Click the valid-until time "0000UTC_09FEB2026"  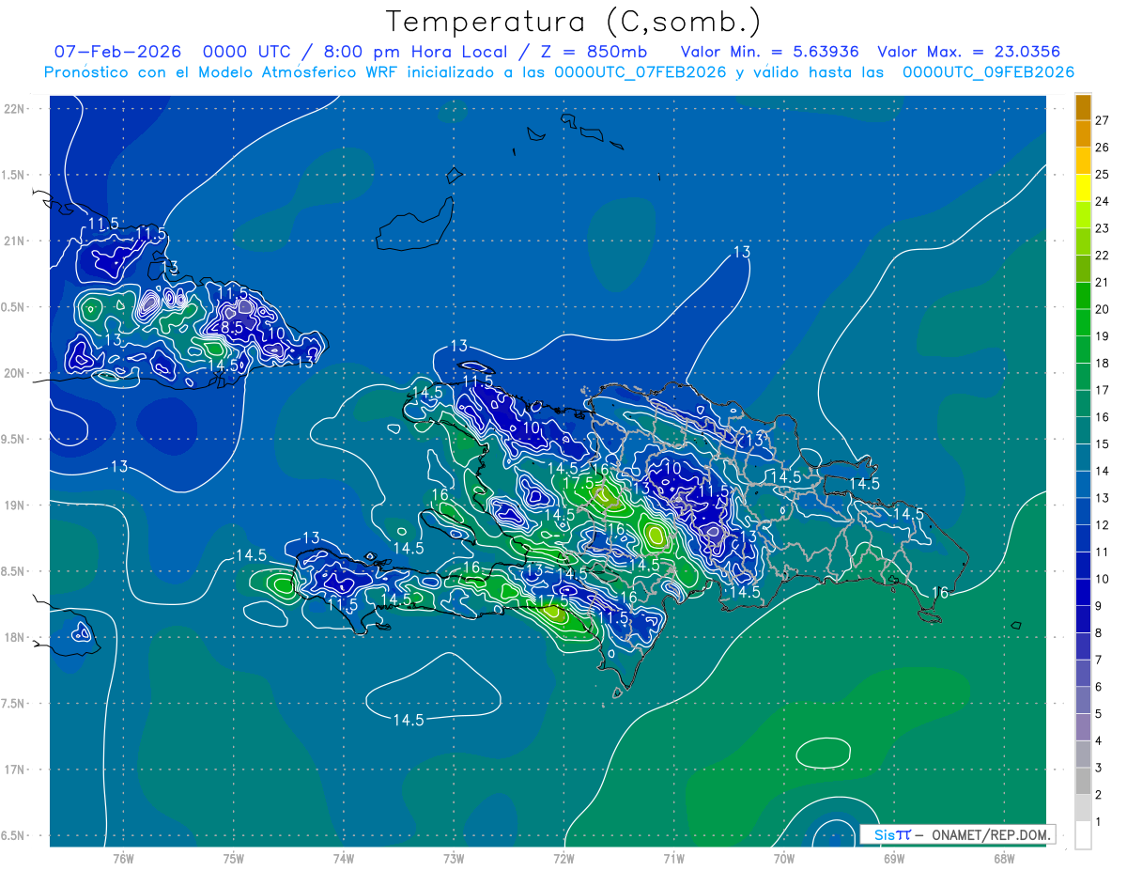(988, 72)
